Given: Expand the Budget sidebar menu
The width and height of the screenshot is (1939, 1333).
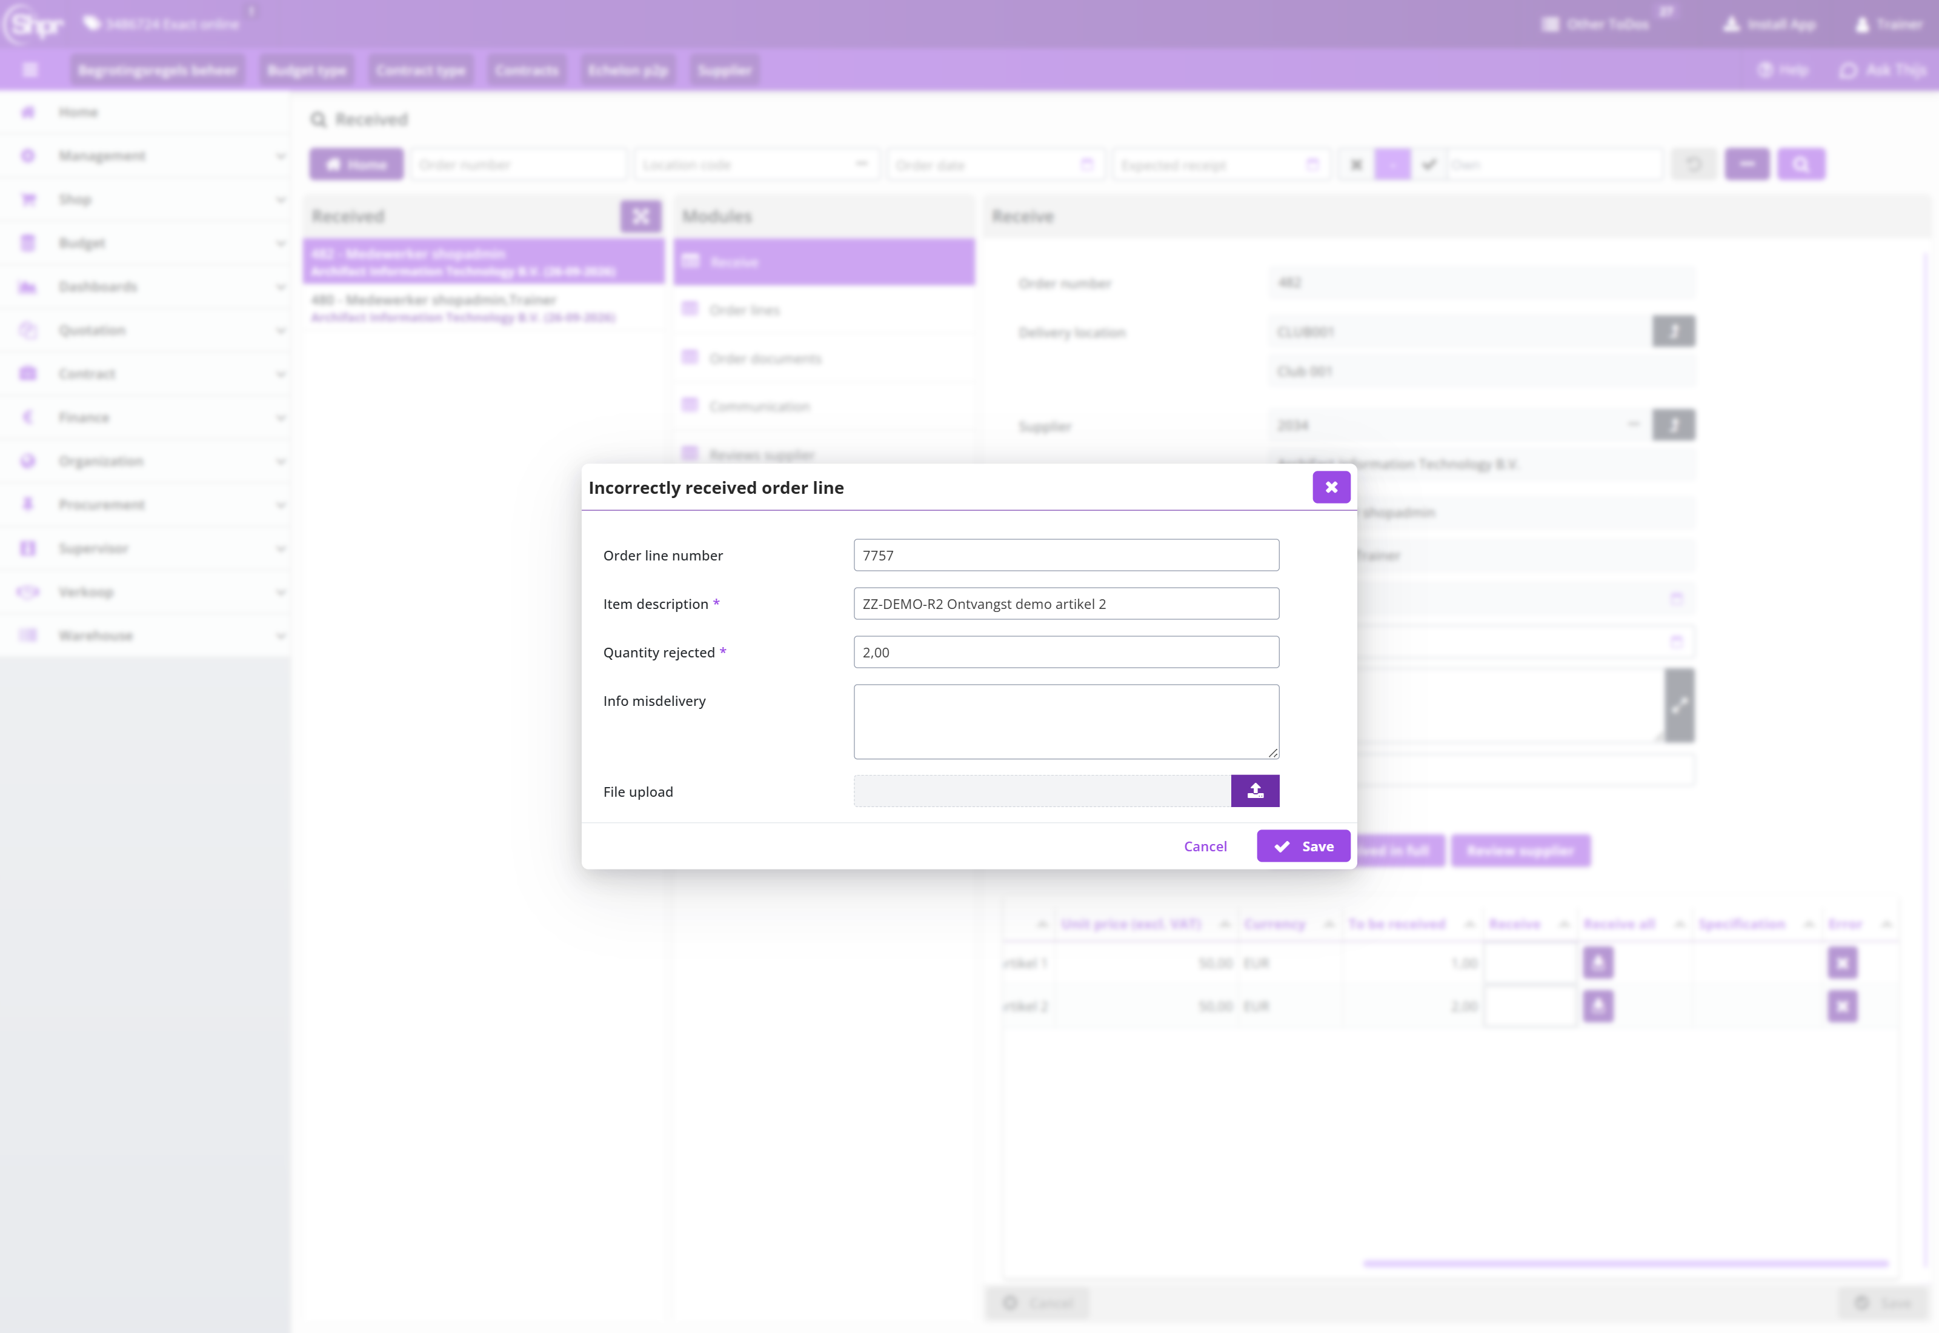Looking at the screenshot, I should tap(146, 243).
